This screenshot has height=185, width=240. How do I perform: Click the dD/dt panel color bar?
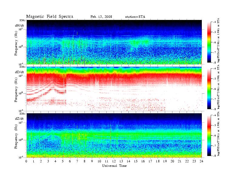(x=209, y=89)
